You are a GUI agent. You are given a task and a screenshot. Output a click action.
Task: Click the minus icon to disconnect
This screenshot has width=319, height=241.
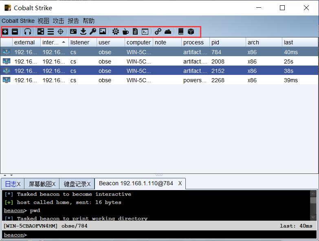pos(15,31)
